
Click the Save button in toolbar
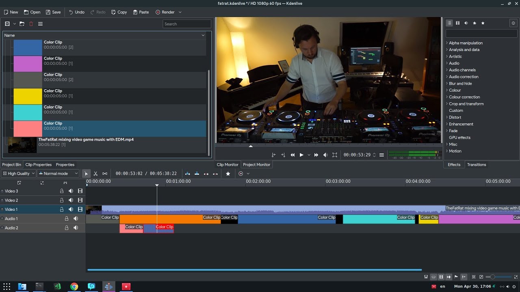[x=53, y=12]
